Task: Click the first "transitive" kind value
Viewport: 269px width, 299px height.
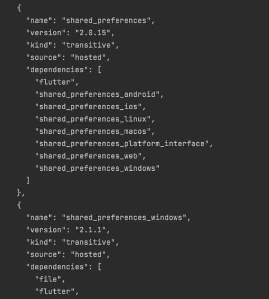Action: [x=88, y=45]
